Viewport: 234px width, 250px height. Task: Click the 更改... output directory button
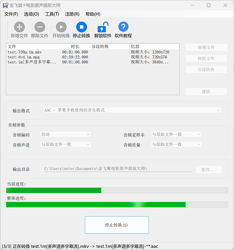(208, 170)
